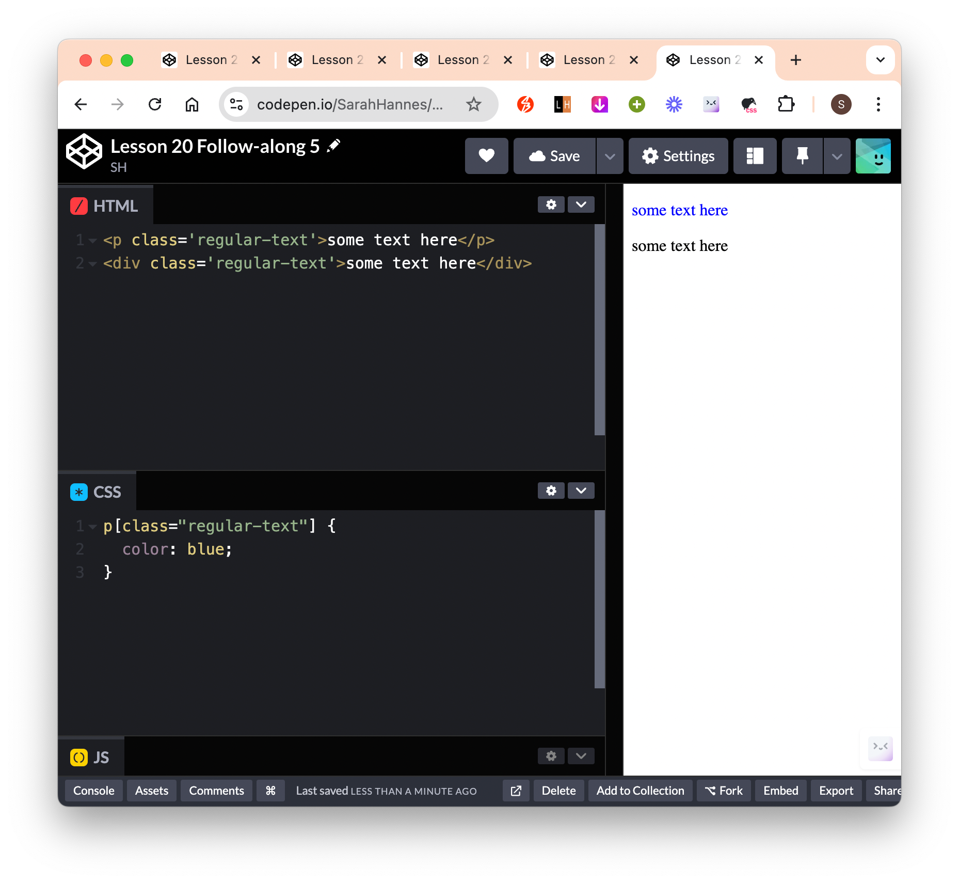Open the Assets panel
The width and height of the screenshot is (959, 883).
tap(152, 791)
